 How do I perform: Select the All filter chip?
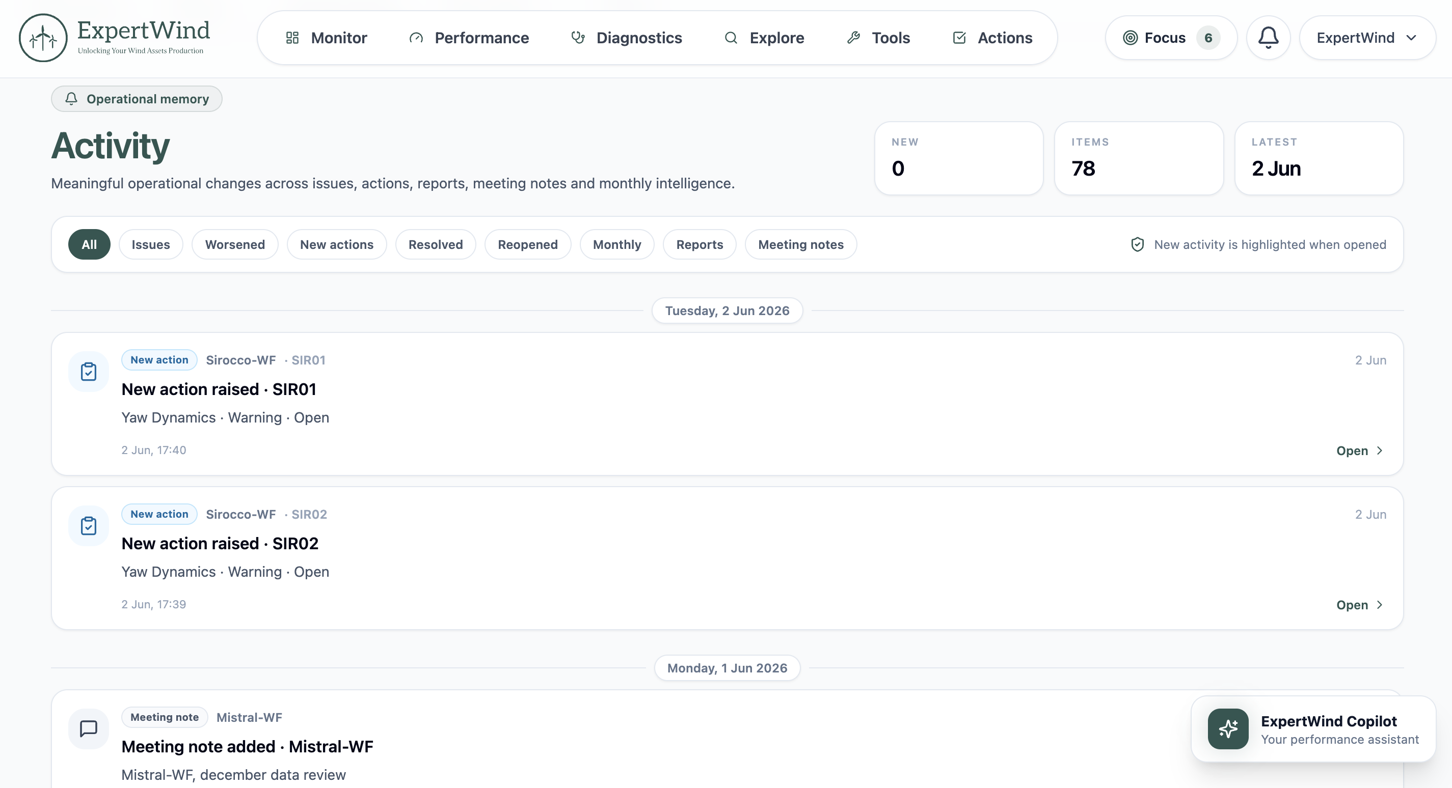89,244
